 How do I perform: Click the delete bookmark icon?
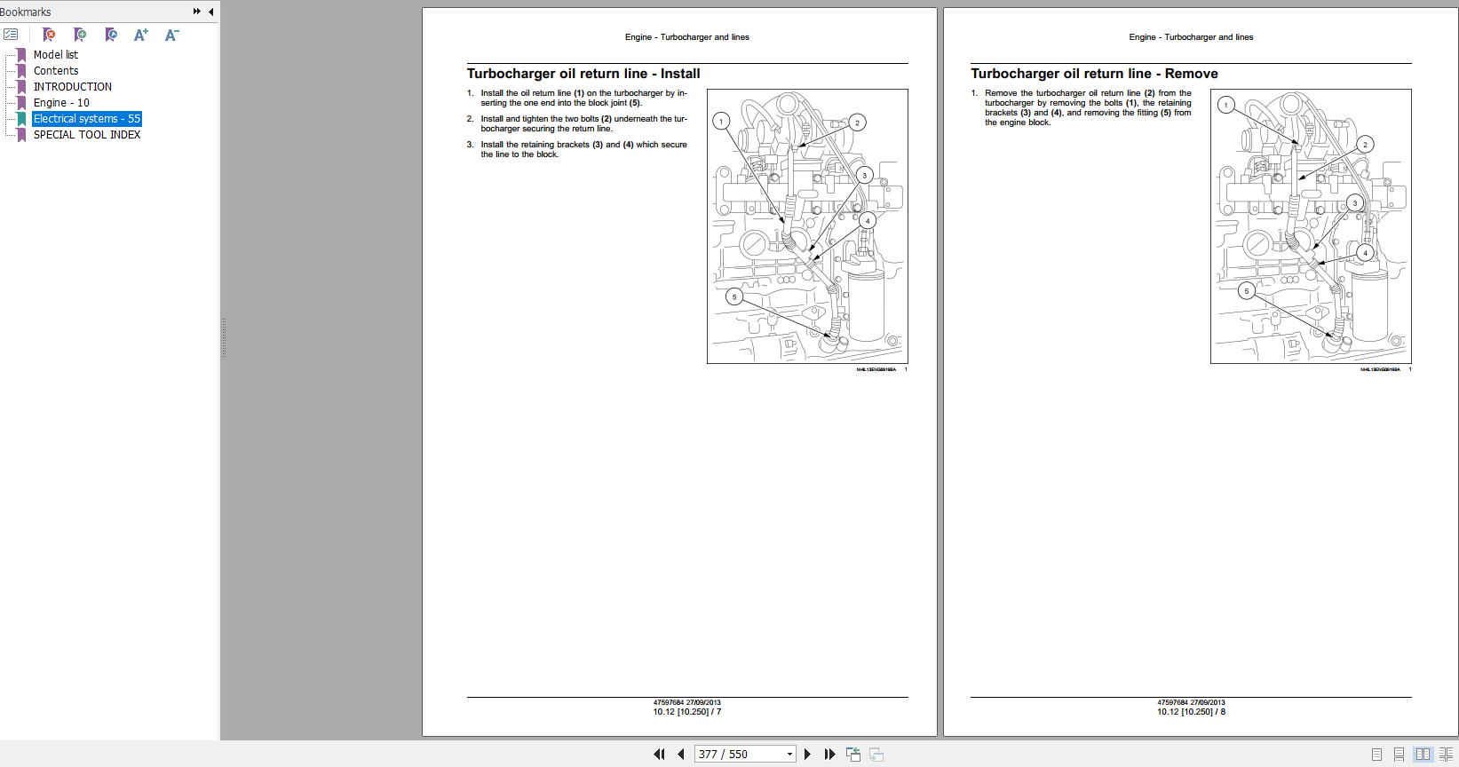coord(49,35)
